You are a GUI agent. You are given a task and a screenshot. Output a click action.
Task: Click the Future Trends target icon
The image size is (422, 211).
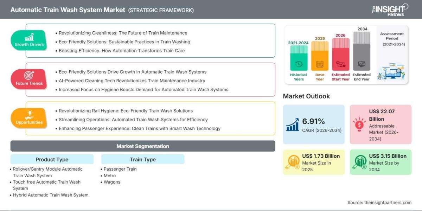29,76
